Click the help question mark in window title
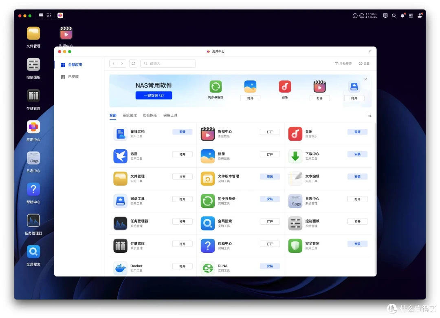The image size is (440, 318). [370, 51]
